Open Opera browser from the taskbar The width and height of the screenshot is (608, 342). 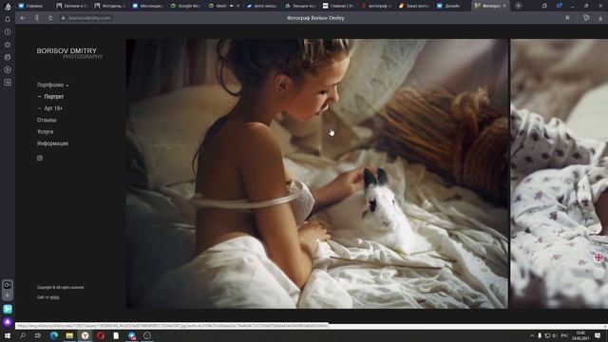[x=101, y=335]
